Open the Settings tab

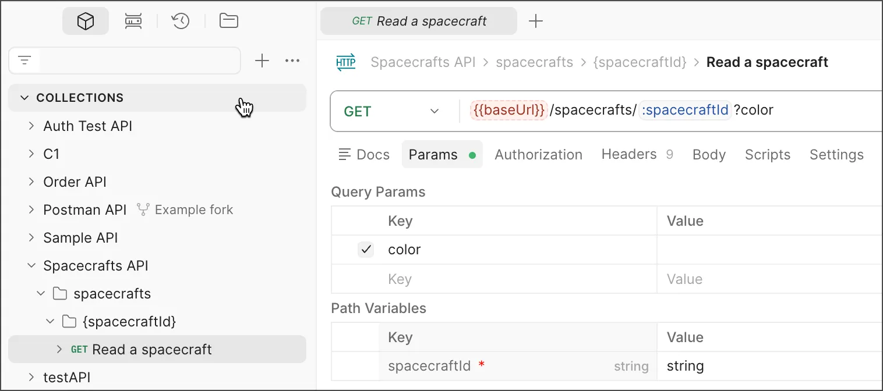click(836, 155)
